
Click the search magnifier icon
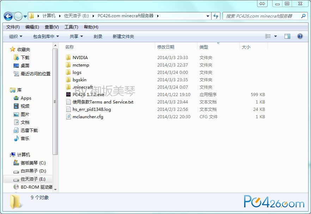303,16
